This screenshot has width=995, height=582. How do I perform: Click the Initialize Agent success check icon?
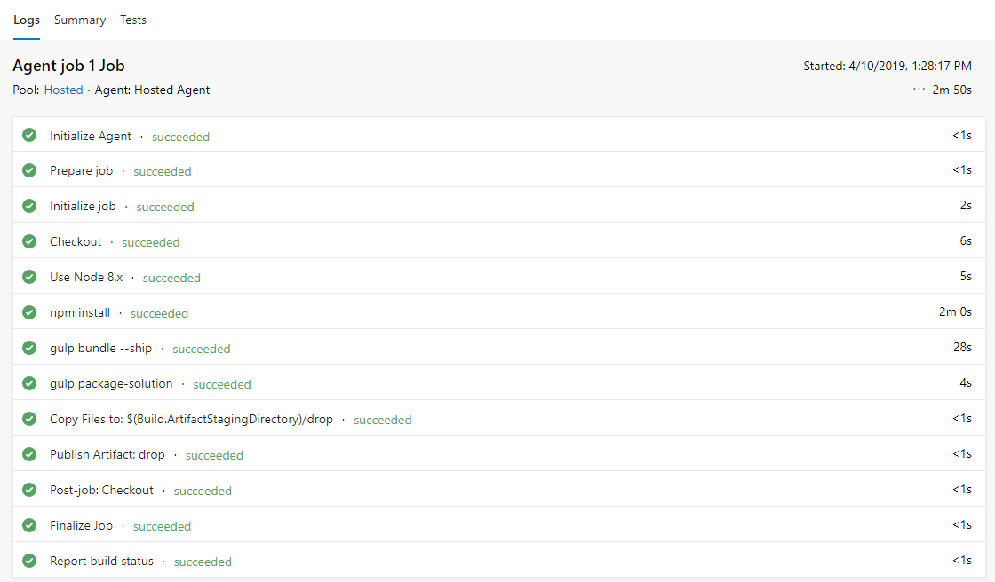click(x=29, y=135)
